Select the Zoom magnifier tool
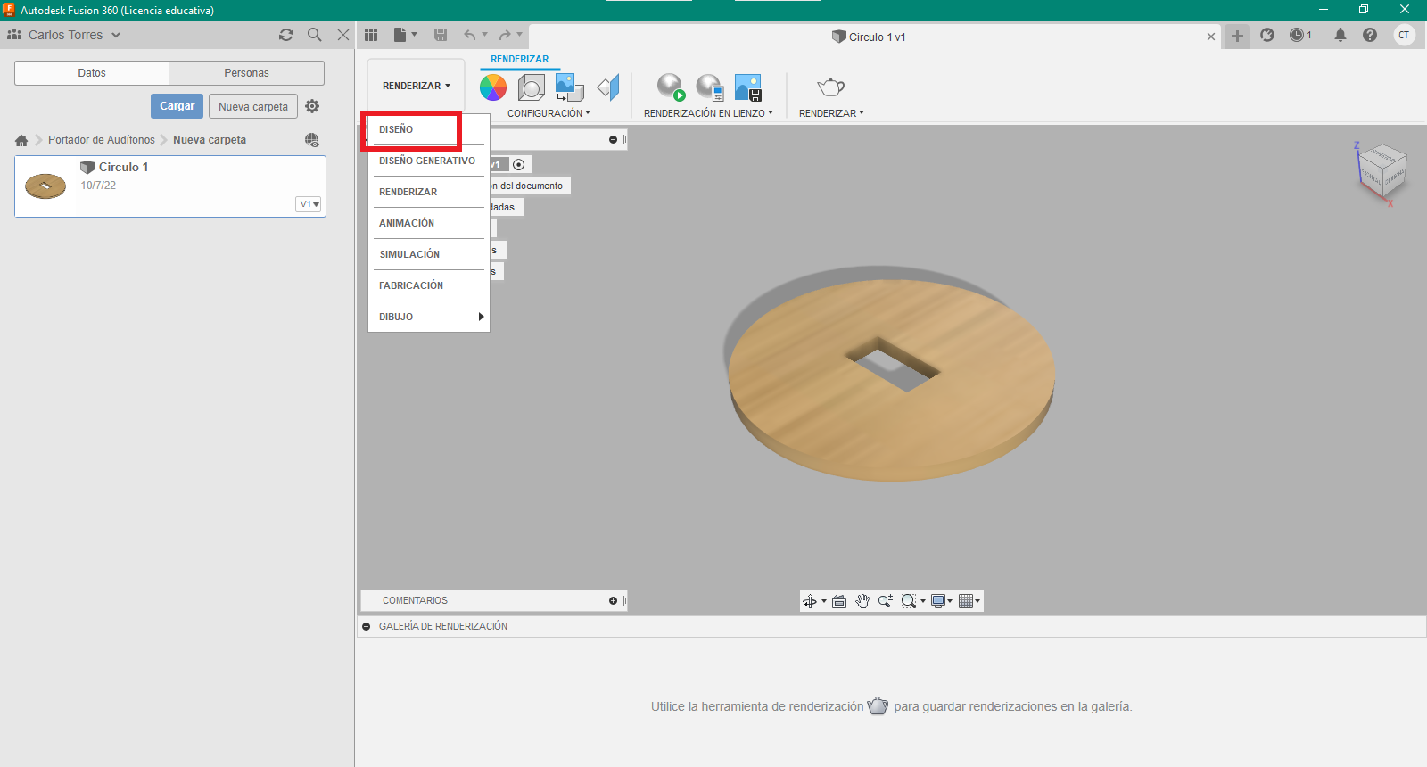The width and height of the screenshot is (1427, 767). coord(886,601)
